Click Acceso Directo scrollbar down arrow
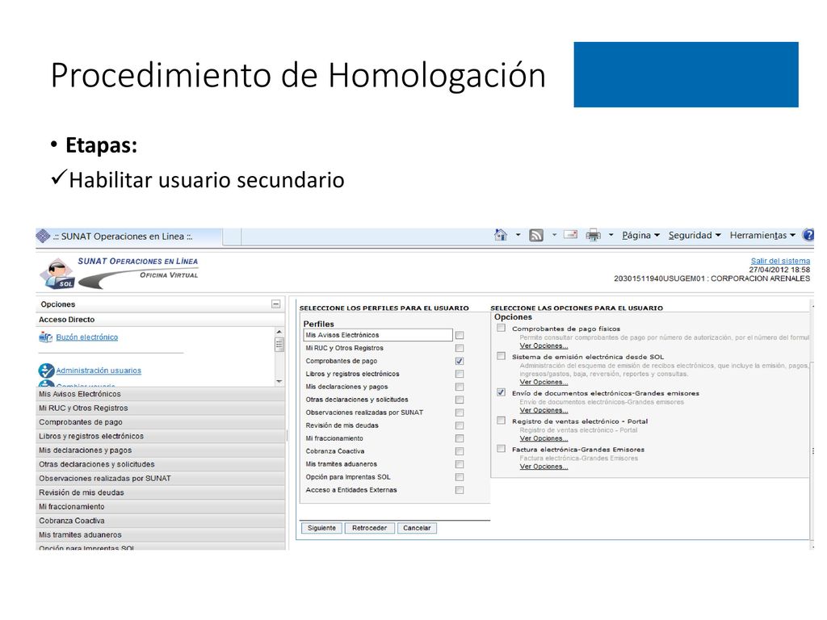 (279, 381)
